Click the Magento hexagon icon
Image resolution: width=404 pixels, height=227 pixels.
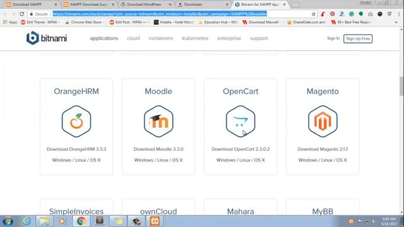[x=323, y=121]
